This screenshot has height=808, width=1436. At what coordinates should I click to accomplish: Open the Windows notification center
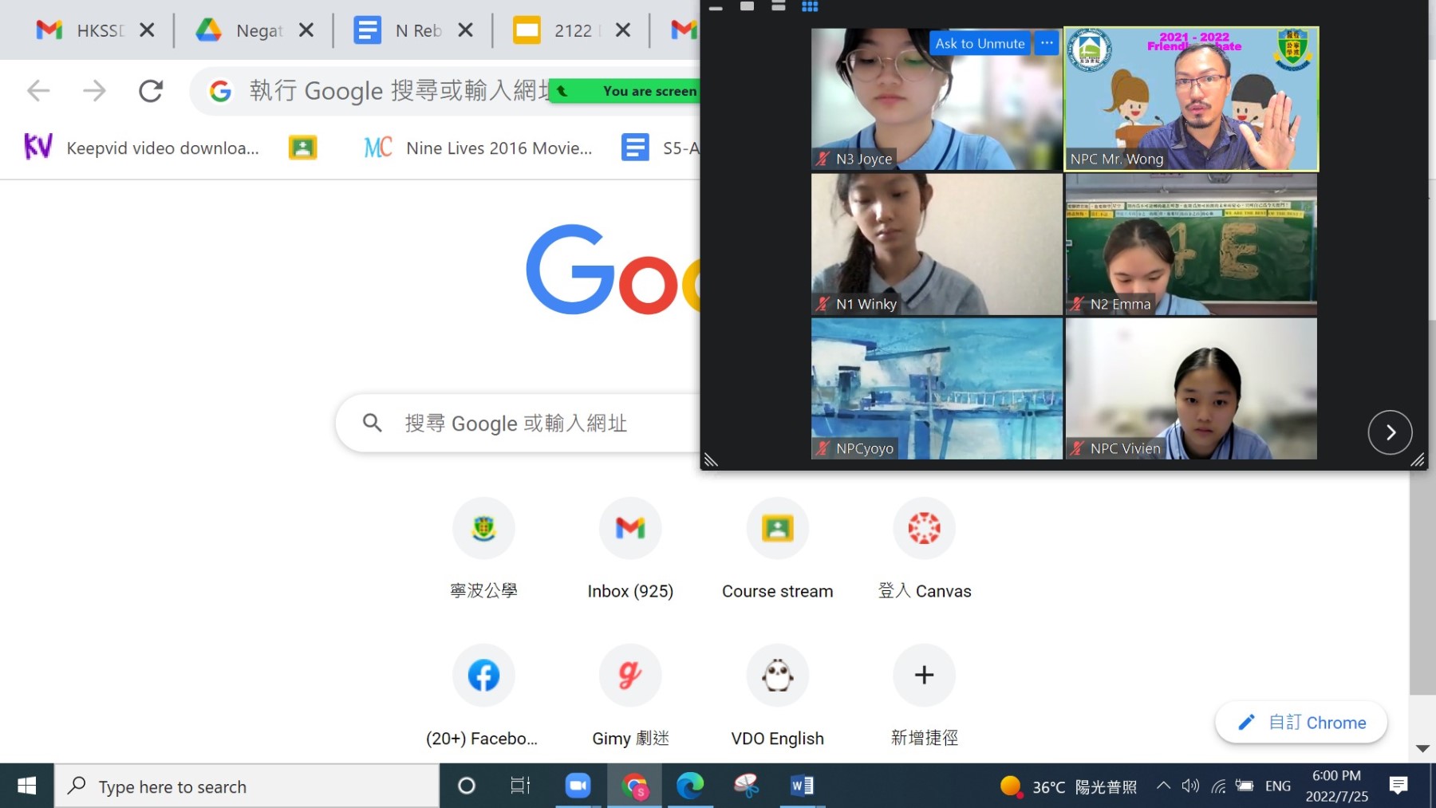1399,786
